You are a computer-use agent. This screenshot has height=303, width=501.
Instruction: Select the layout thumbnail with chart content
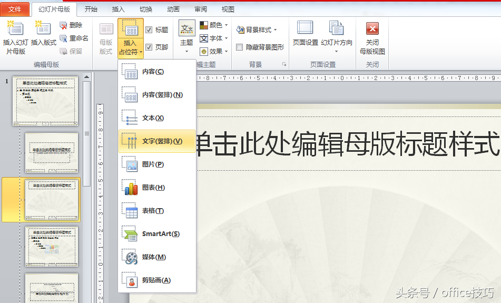coord(52,247)
